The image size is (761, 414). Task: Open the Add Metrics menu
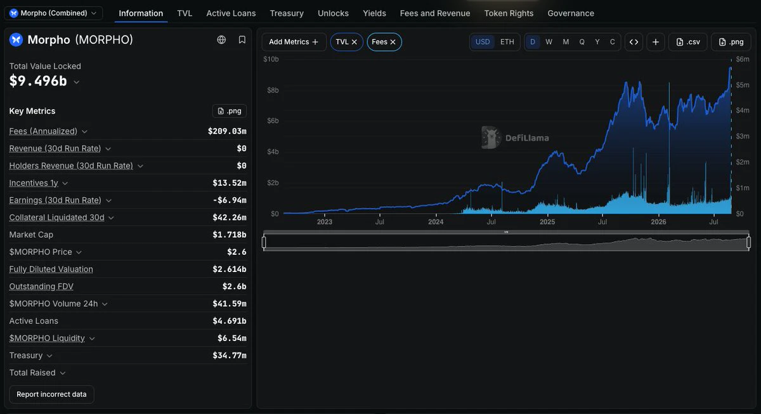[294, 42]
